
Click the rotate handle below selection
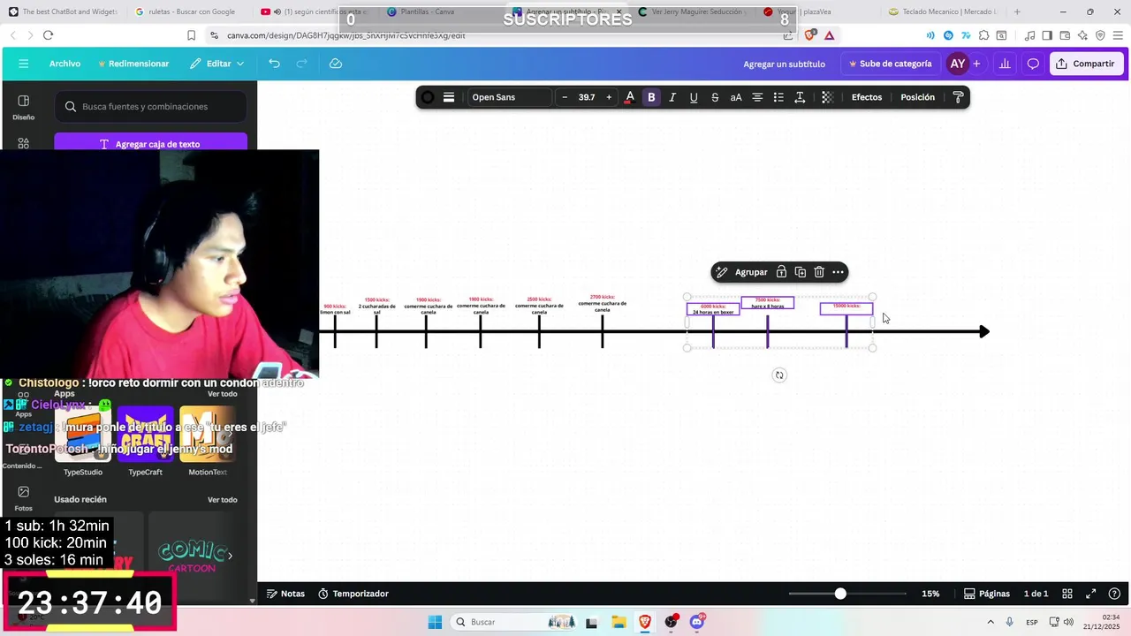(x=779, y=375)
